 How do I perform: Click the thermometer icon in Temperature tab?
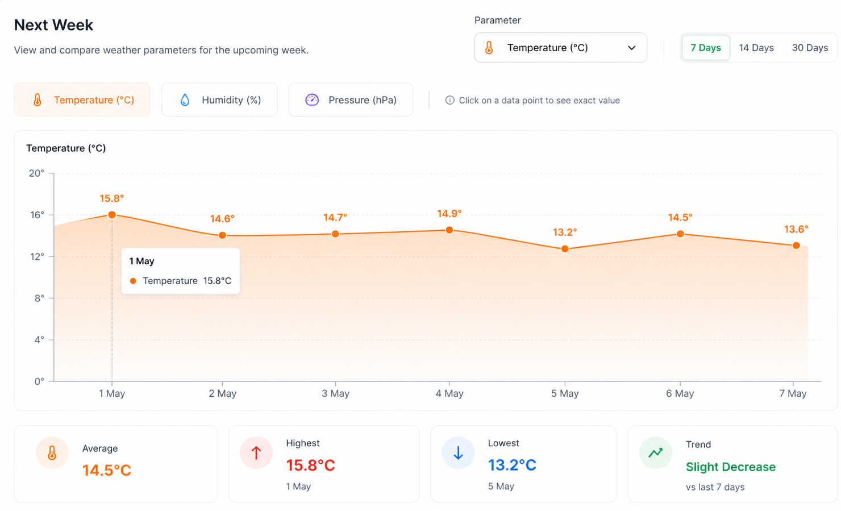tap(38, 100)
